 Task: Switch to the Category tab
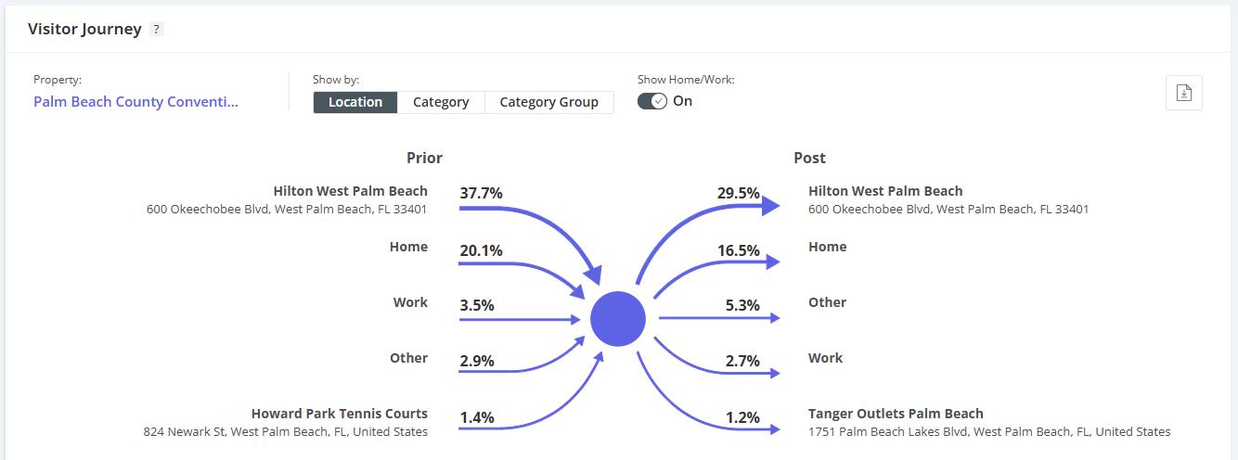(441, 102)
